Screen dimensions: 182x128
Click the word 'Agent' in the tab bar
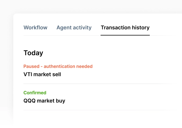click(x=63, y=28)
